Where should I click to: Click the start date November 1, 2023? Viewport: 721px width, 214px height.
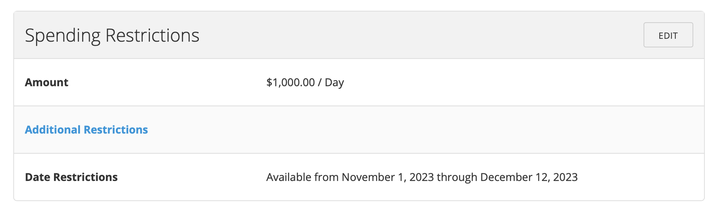click(x=388, y=177)
